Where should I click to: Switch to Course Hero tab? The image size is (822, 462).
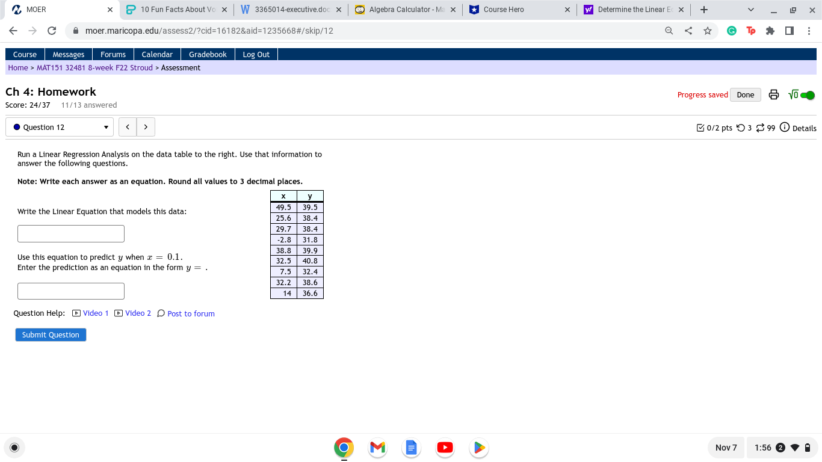(x=520, y=10)
